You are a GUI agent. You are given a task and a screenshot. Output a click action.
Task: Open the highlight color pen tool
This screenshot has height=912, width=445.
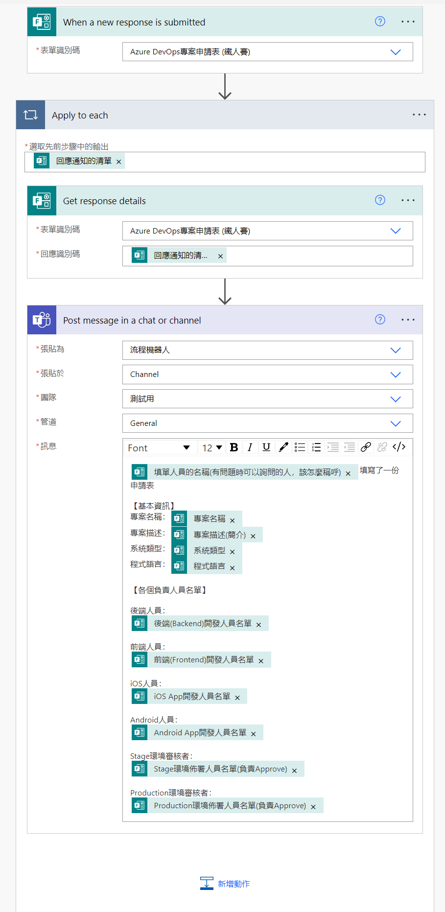coord(283,447)
